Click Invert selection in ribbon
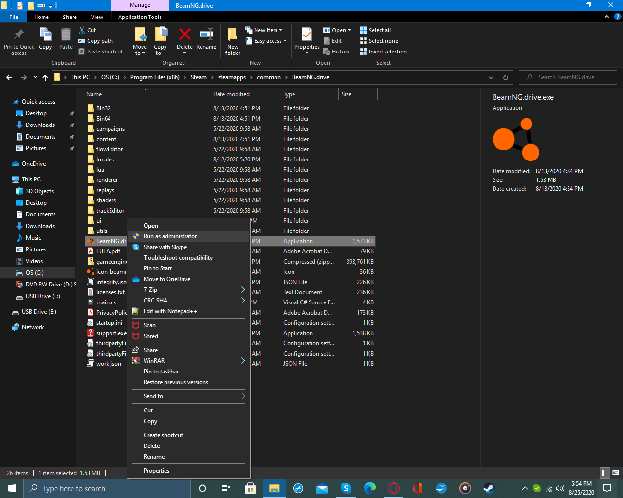 pos(383,52)
